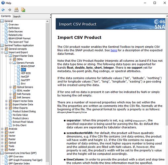Open The 'pconvert' Tool topic

(18, 42)
